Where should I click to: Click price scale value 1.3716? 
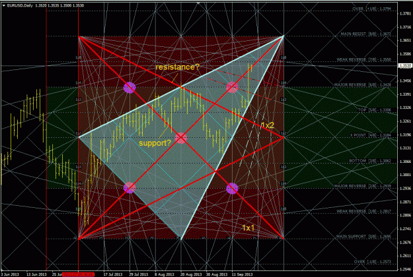tap(405, 27)
